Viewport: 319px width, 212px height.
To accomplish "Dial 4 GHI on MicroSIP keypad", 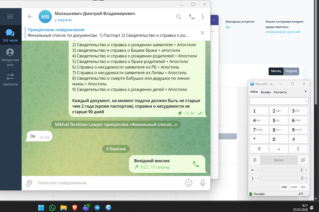I will pyautogui.click(x=259, y=120).
